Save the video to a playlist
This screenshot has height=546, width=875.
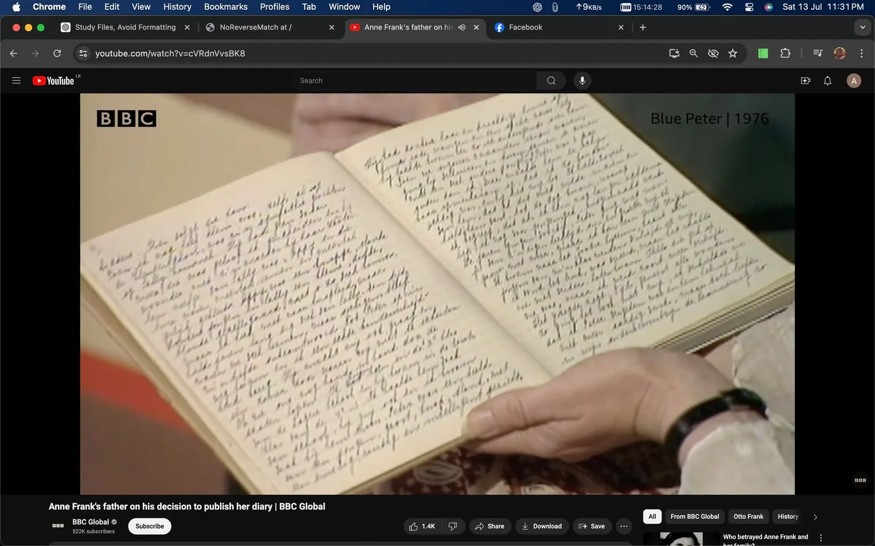pyautogui.click(x=592, y=526)
